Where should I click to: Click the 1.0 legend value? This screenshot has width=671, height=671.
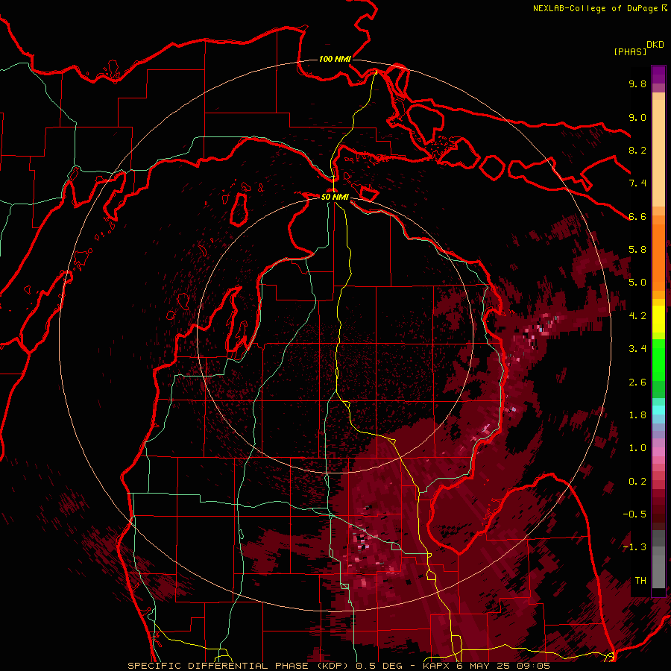pos(637,448)
